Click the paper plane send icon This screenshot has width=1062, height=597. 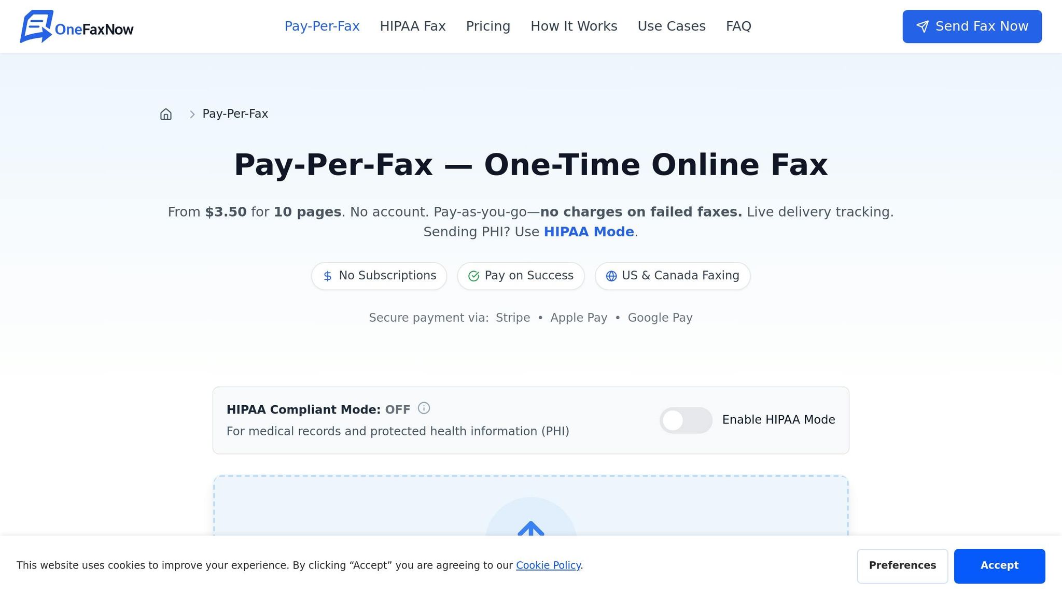click(923, 26)
